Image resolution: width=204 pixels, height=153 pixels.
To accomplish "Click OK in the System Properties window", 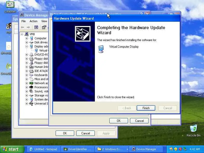I will (x=65, y=133).
